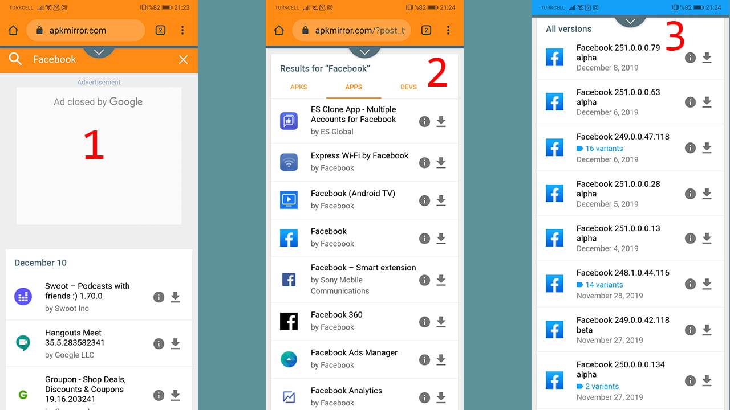
Task: Open the Facebook Ads Manager result
Action: coord(364,359)
